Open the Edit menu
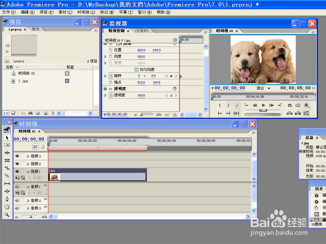The width and height of the screenshot is (326, 244). click(x=28, y=12)
